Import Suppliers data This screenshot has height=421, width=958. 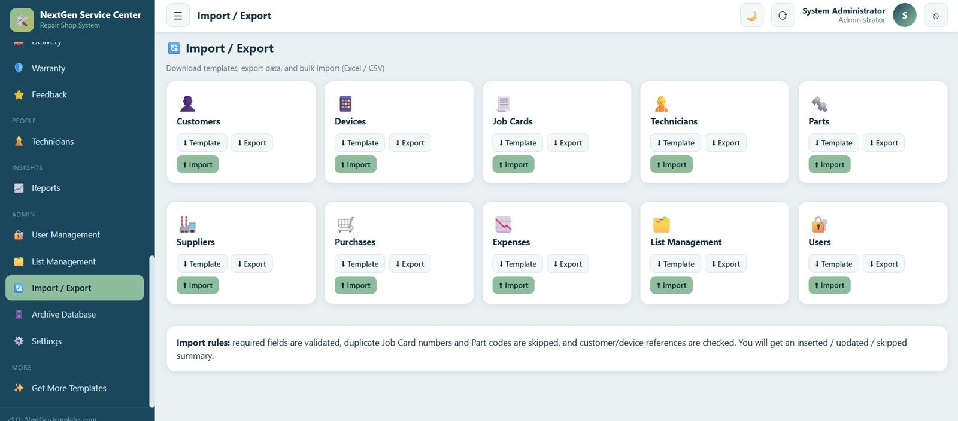198,285
